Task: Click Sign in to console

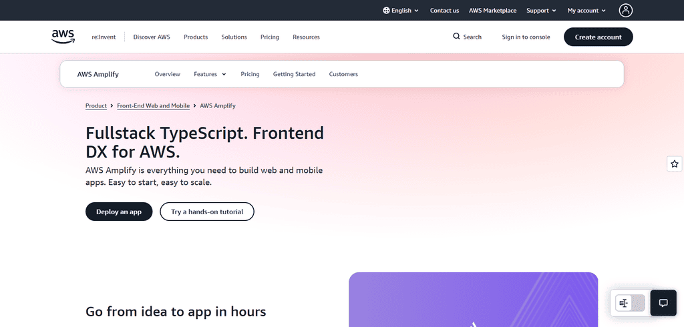Action: click(526, 37)
